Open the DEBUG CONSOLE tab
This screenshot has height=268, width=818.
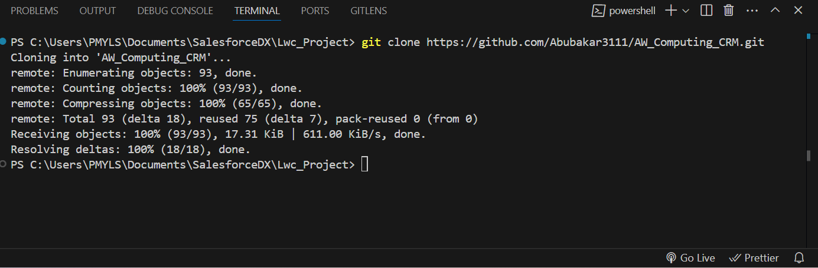[175, 11]
